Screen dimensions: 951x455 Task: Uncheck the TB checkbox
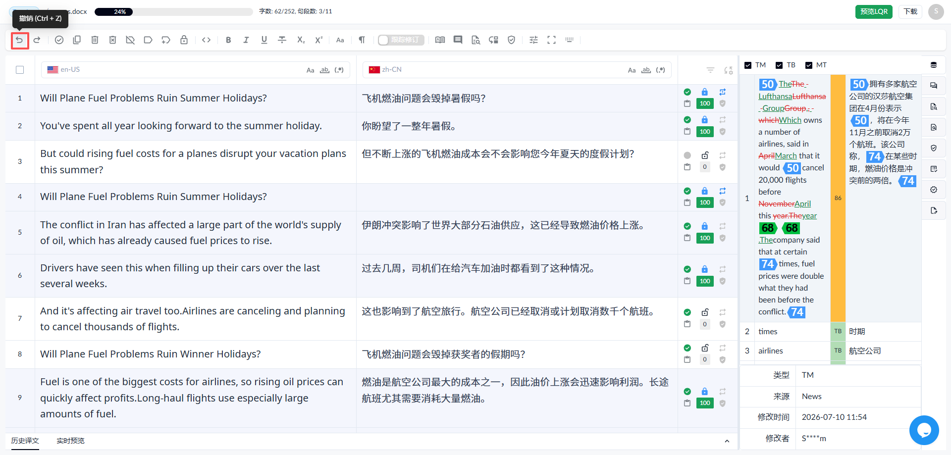[779, 65]
